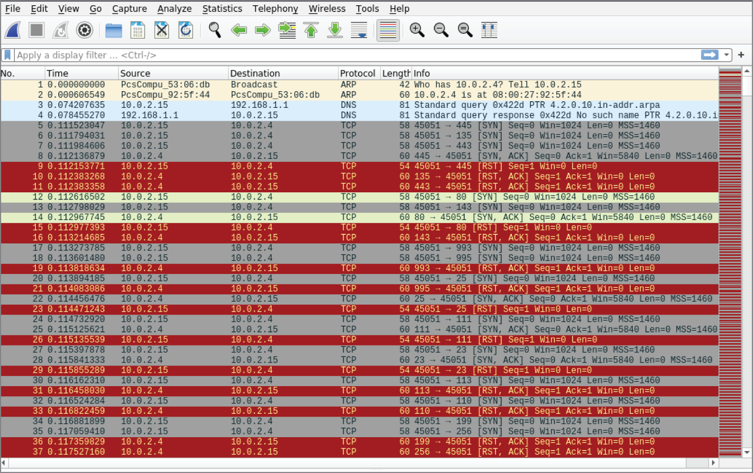Viewport: 753px width, 473px height.
Task: Restart the current capture
Action: click(61, 30)
